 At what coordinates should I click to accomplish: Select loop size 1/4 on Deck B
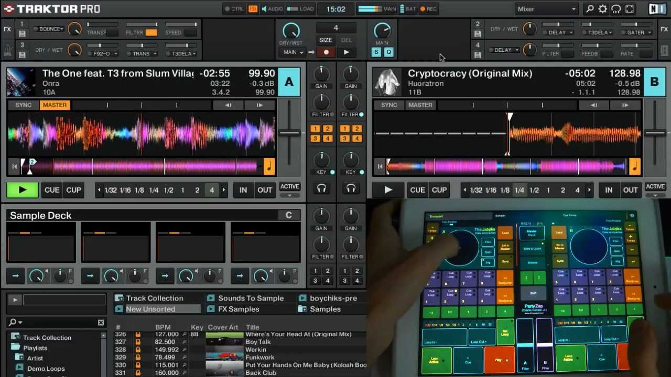[x=520, y=190]
